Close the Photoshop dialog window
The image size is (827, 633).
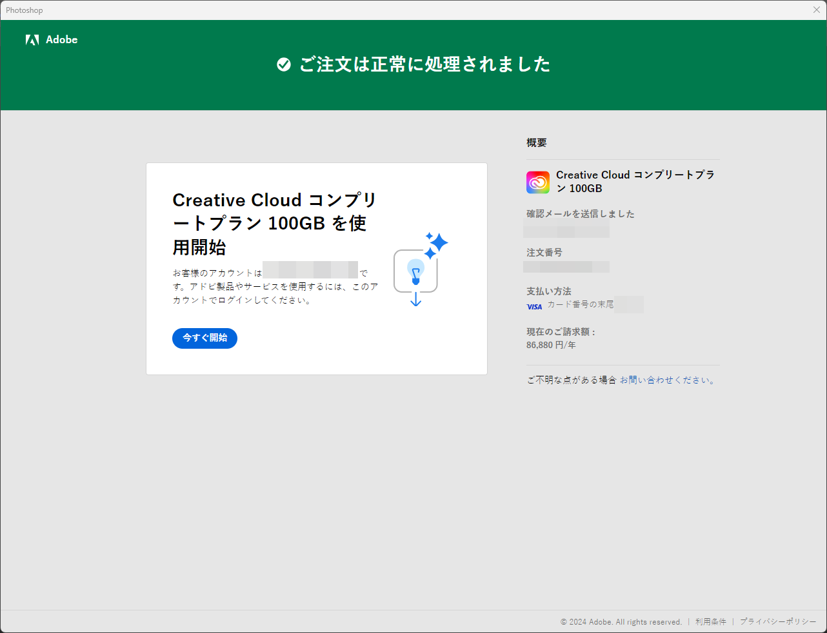click(817, 10)
